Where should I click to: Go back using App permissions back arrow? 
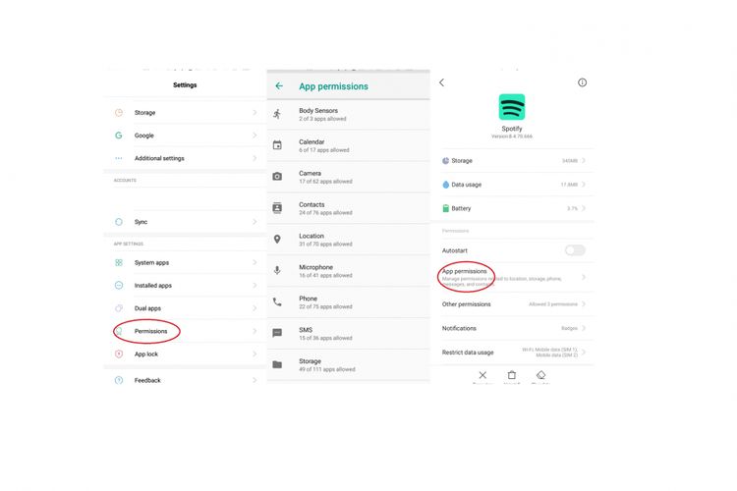[x=279, y=86]
